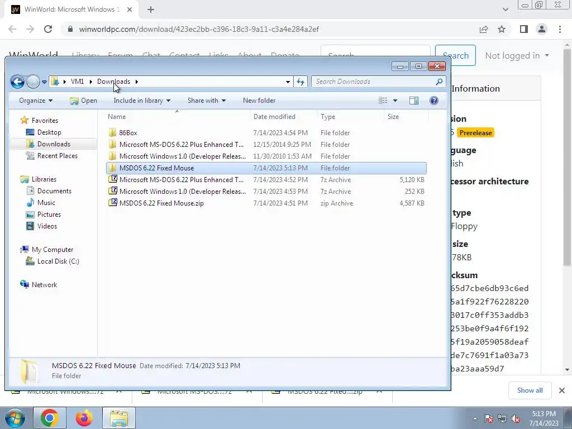Select Favorites in navigation pane
572x429 pixels.
[45, 121]
